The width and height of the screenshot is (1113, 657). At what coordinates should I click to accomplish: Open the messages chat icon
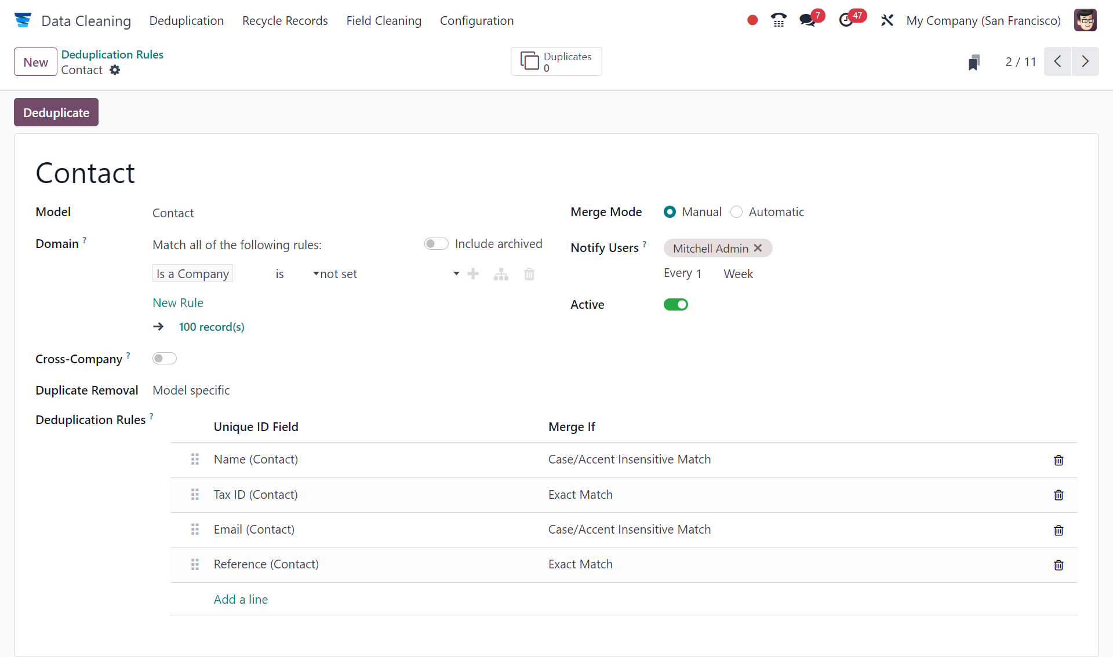click(x=807, y=20)
